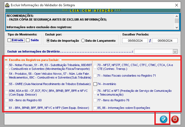Check the 55 - GNRE register box
185x127 pixels.
coord(7,84)
